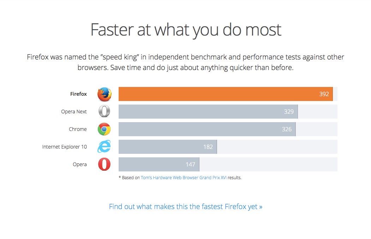Click the Internet Explorer 10 logo
This screenshot has height=239, width=371.
coord(104,146)
